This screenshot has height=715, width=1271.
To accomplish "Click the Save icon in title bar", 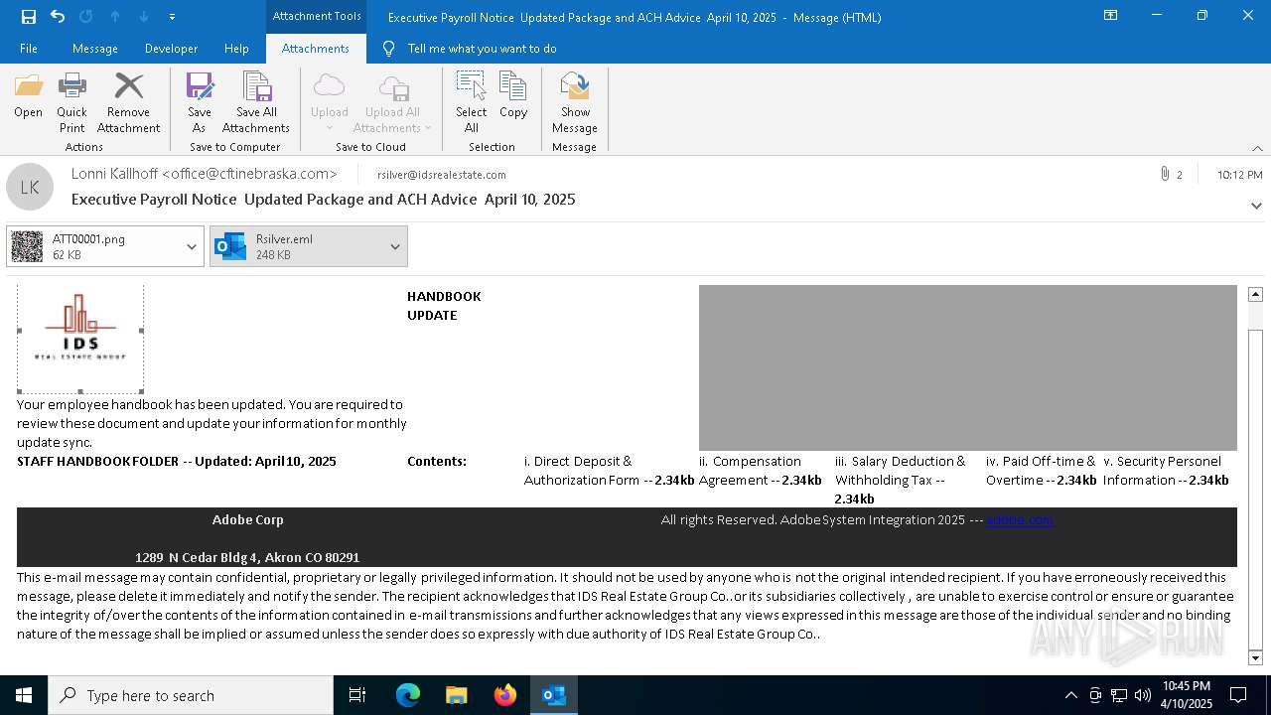I will [x=29, y=17].
